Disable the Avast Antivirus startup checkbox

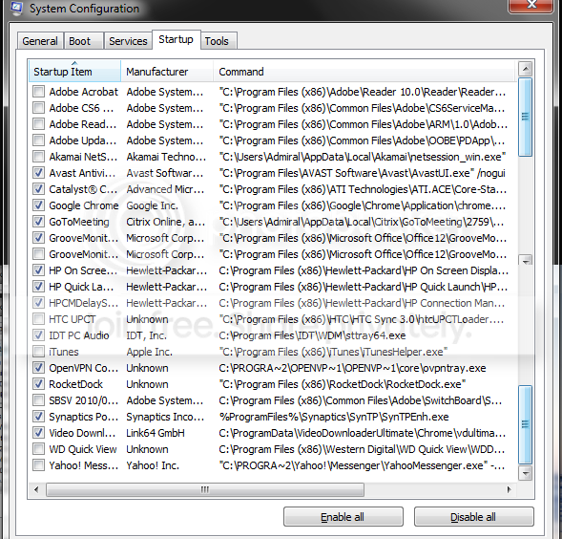(x=38, y=173)
